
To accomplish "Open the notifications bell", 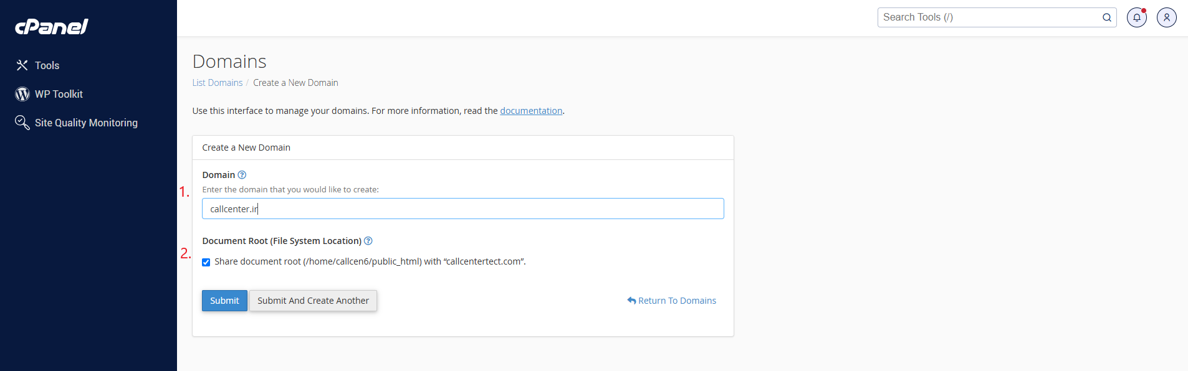I will click(x=1137, y=17).
